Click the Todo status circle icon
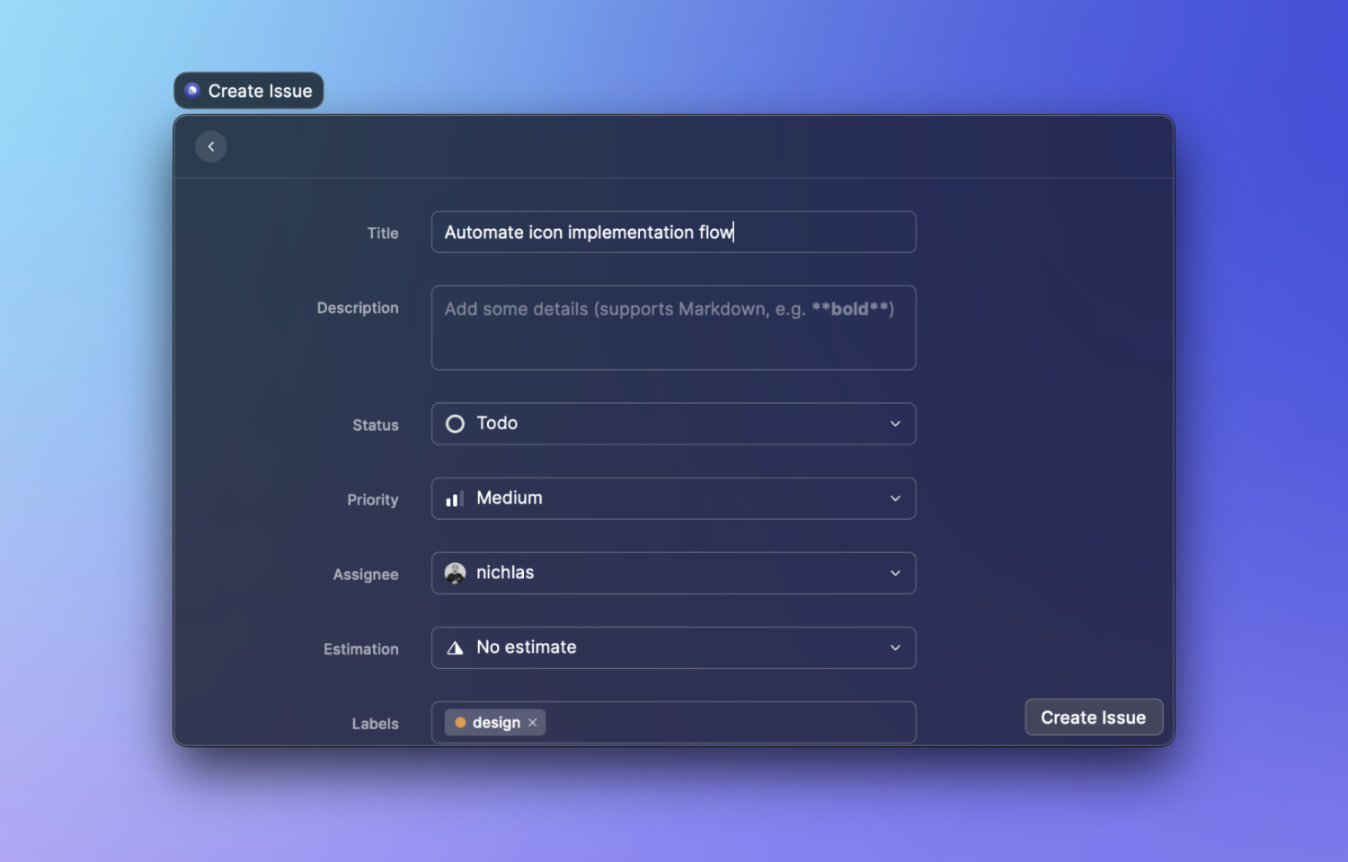 pyautogui.click(x=456, y=424)
